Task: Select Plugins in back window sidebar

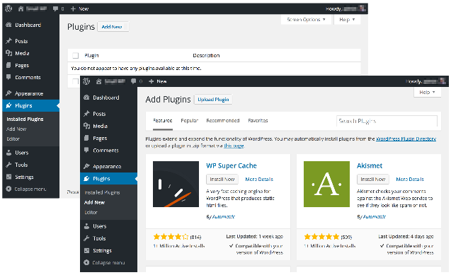Action: coord(30,105)
